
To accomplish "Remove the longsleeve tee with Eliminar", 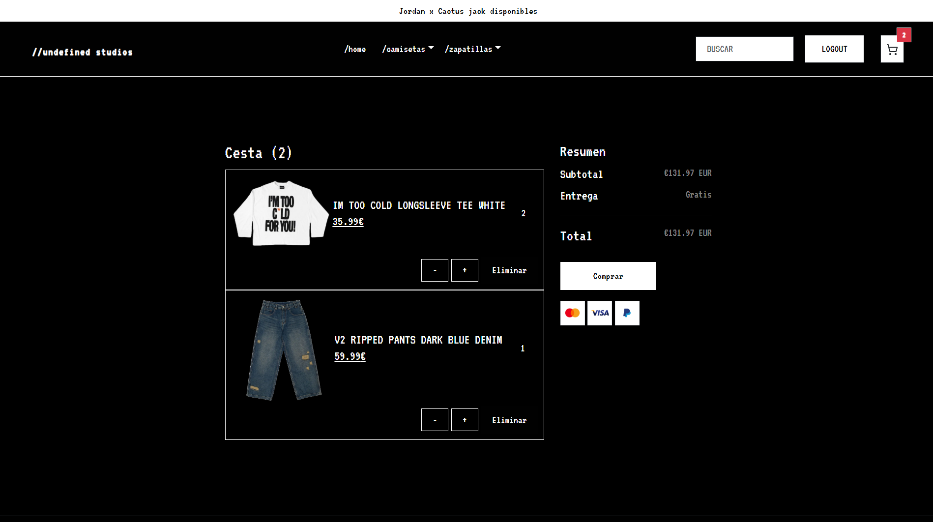I will pos(509,270).
